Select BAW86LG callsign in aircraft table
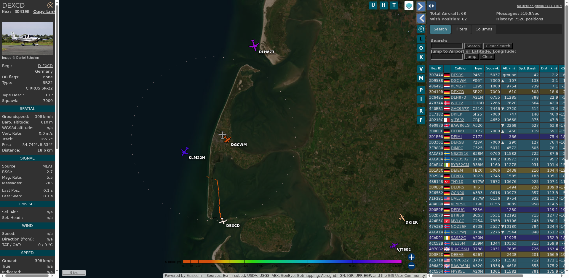The height and width of the screenshot is (278, 569). pos(460,126)
